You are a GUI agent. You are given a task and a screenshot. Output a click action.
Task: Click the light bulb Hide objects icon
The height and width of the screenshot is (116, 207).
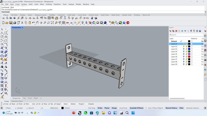tap(83, 23)
